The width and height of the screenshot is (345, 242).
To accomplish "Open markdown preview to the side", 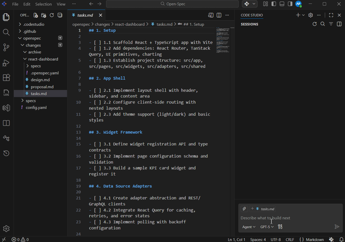I will pos(211,15).
